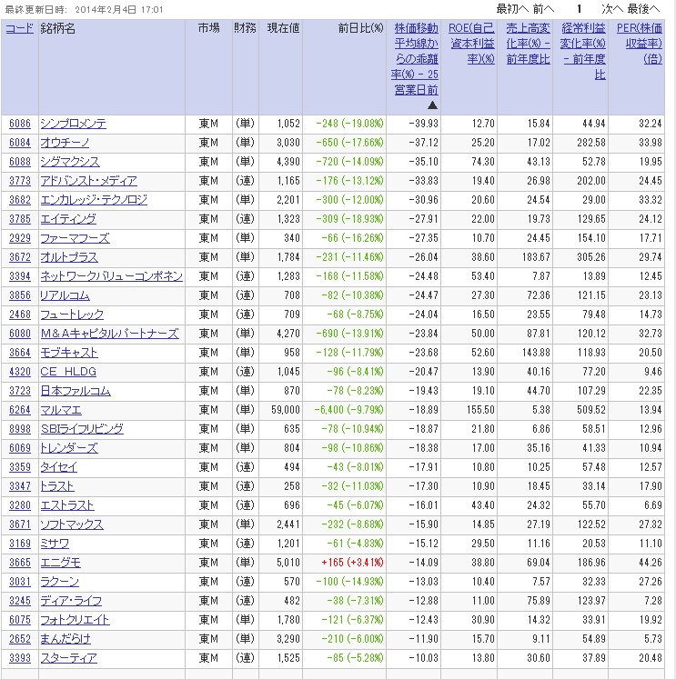
Task: Open stock code 6084 link
Action: coord(20,143)
